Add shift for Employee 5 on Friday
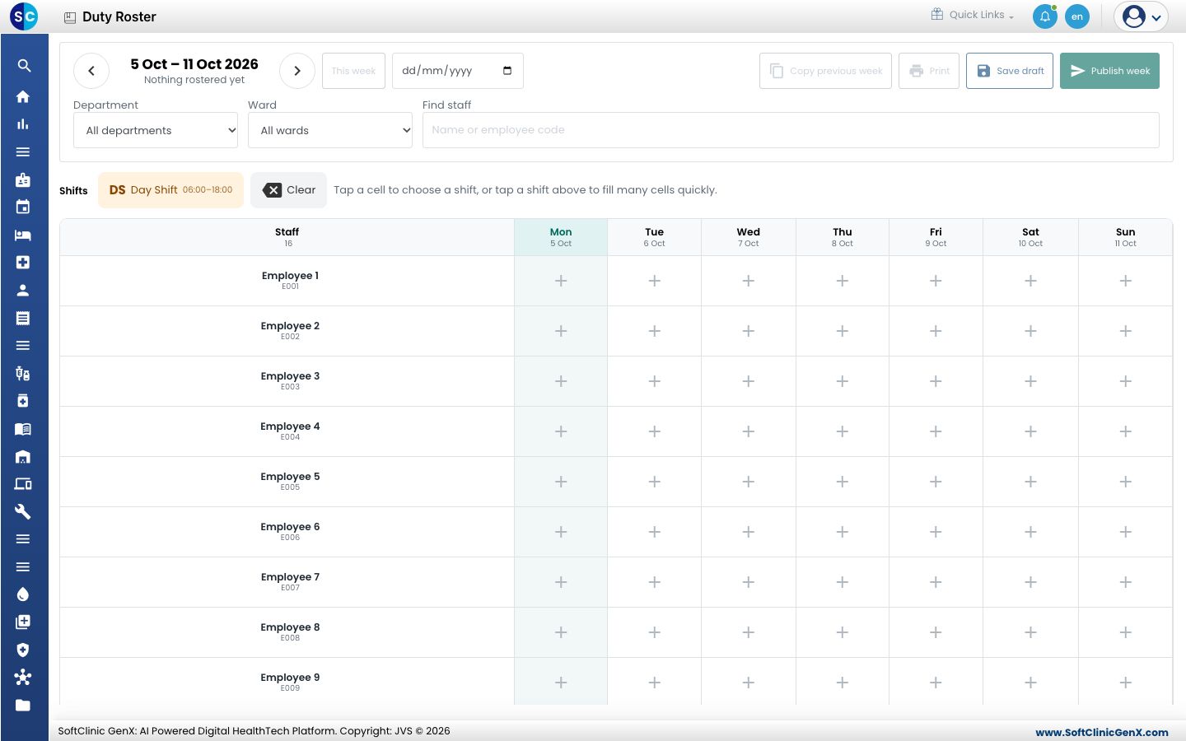This screenshot has height=741, width=1186. (936, 482)
